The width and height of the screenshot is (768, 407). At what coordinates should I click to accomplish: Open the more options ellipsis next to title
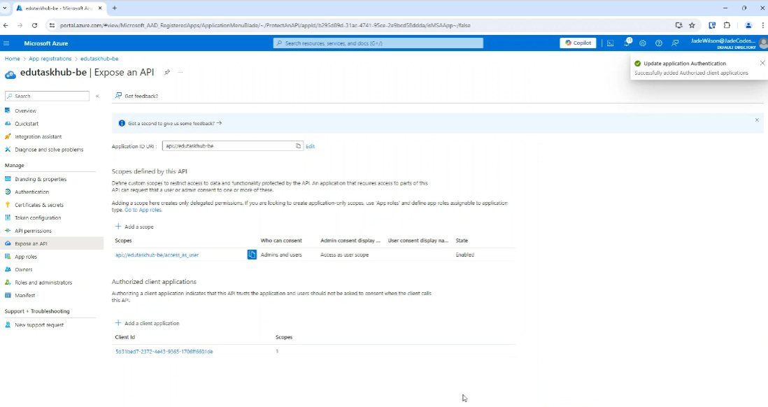click(x=180, y=73)
